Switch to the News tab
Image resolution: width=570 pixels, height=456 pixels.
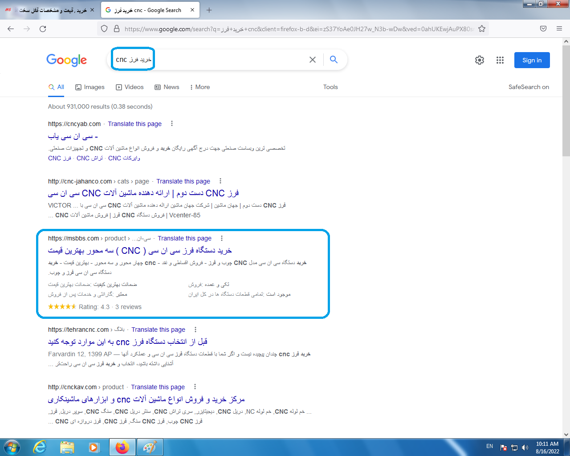pos(167,87)
